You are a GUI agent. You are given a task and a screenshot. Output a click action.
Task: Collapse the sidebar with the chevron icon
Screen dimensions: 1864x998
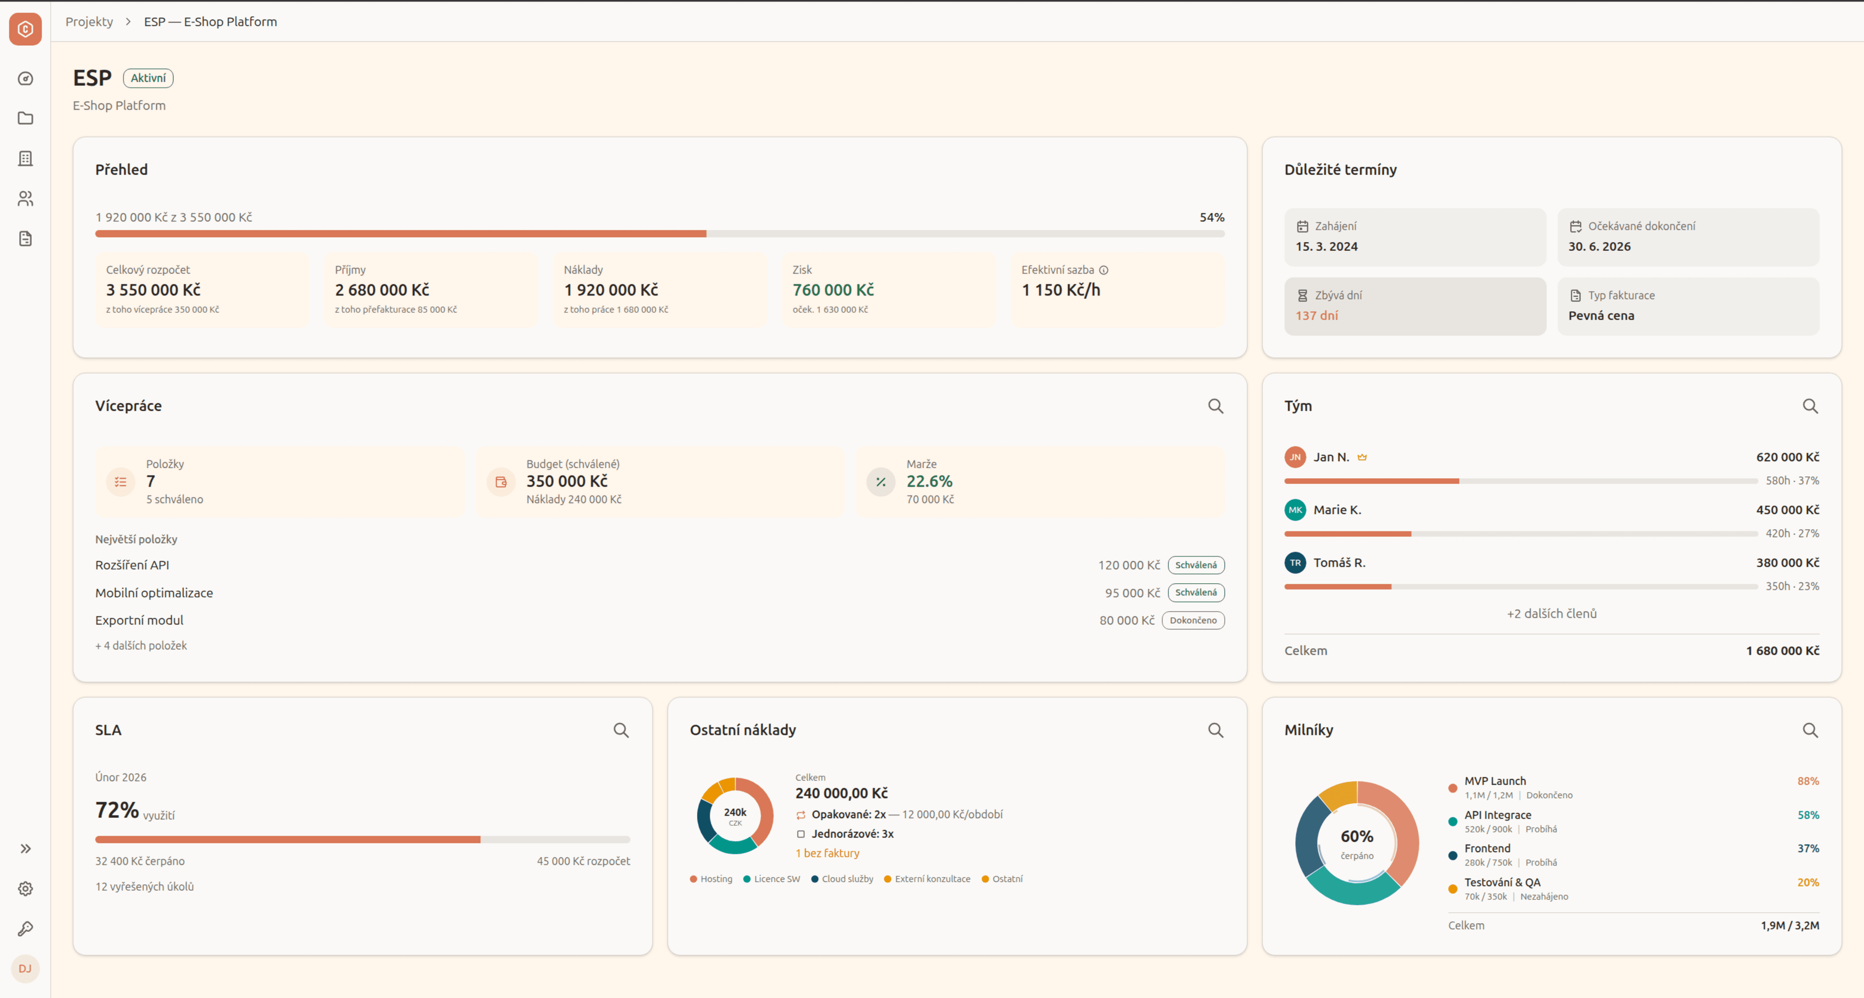[26, 847]
